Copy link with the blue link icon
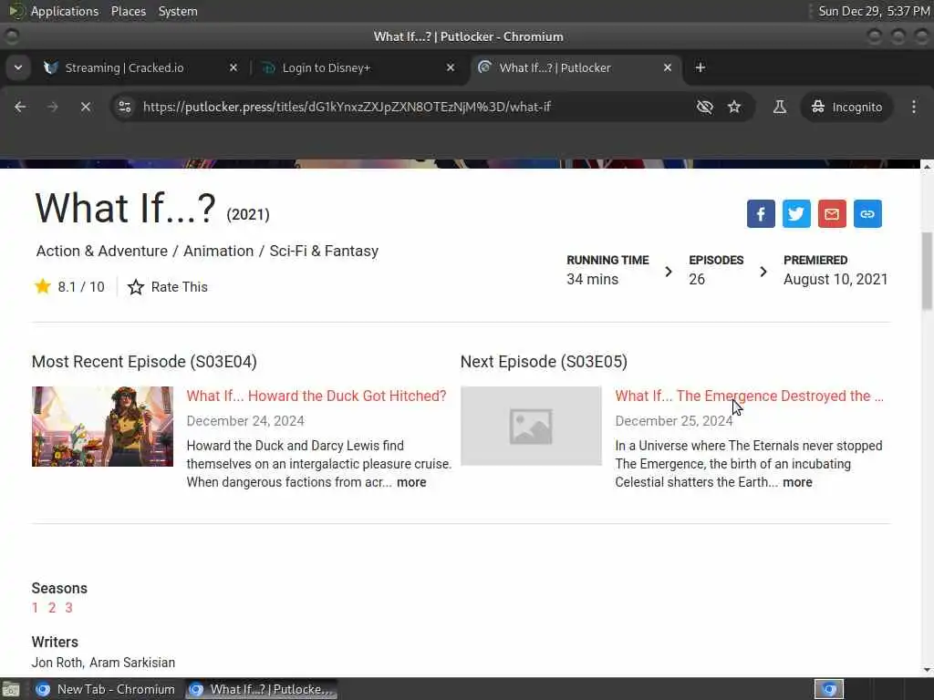 click(x=867, y=213)
